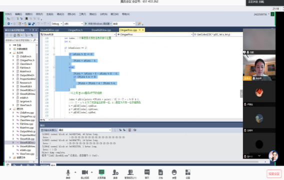Open the Debug configuration dropdown
The width and height of the screenshot is (284, 180).
(x=57, y=24)
